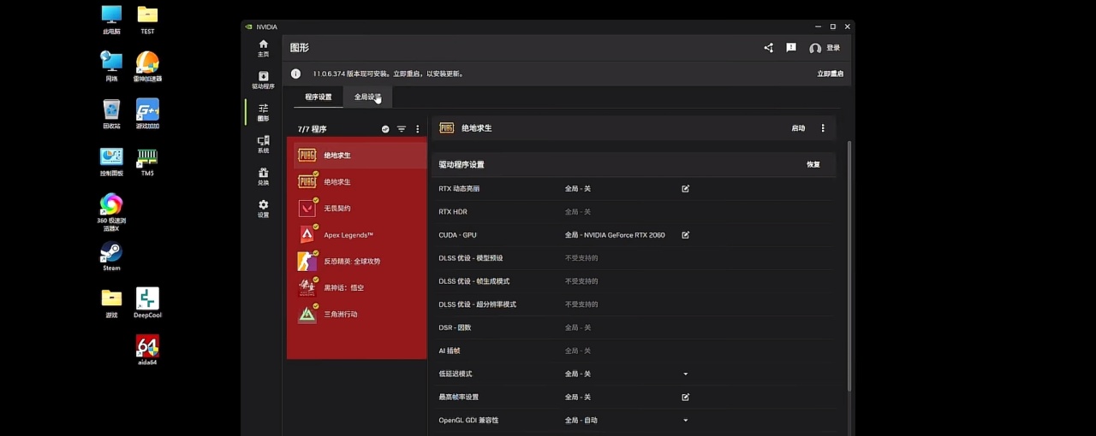Open 此电脑 desktop icon
1096x436 pixels.
pyautogui.click(x=111, y=19)
